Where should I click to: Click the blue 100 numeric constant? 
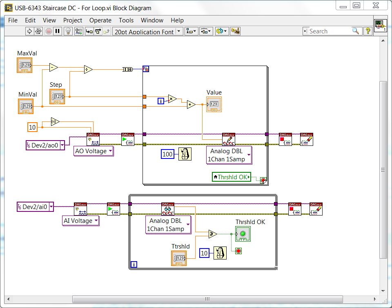(167, 154)
